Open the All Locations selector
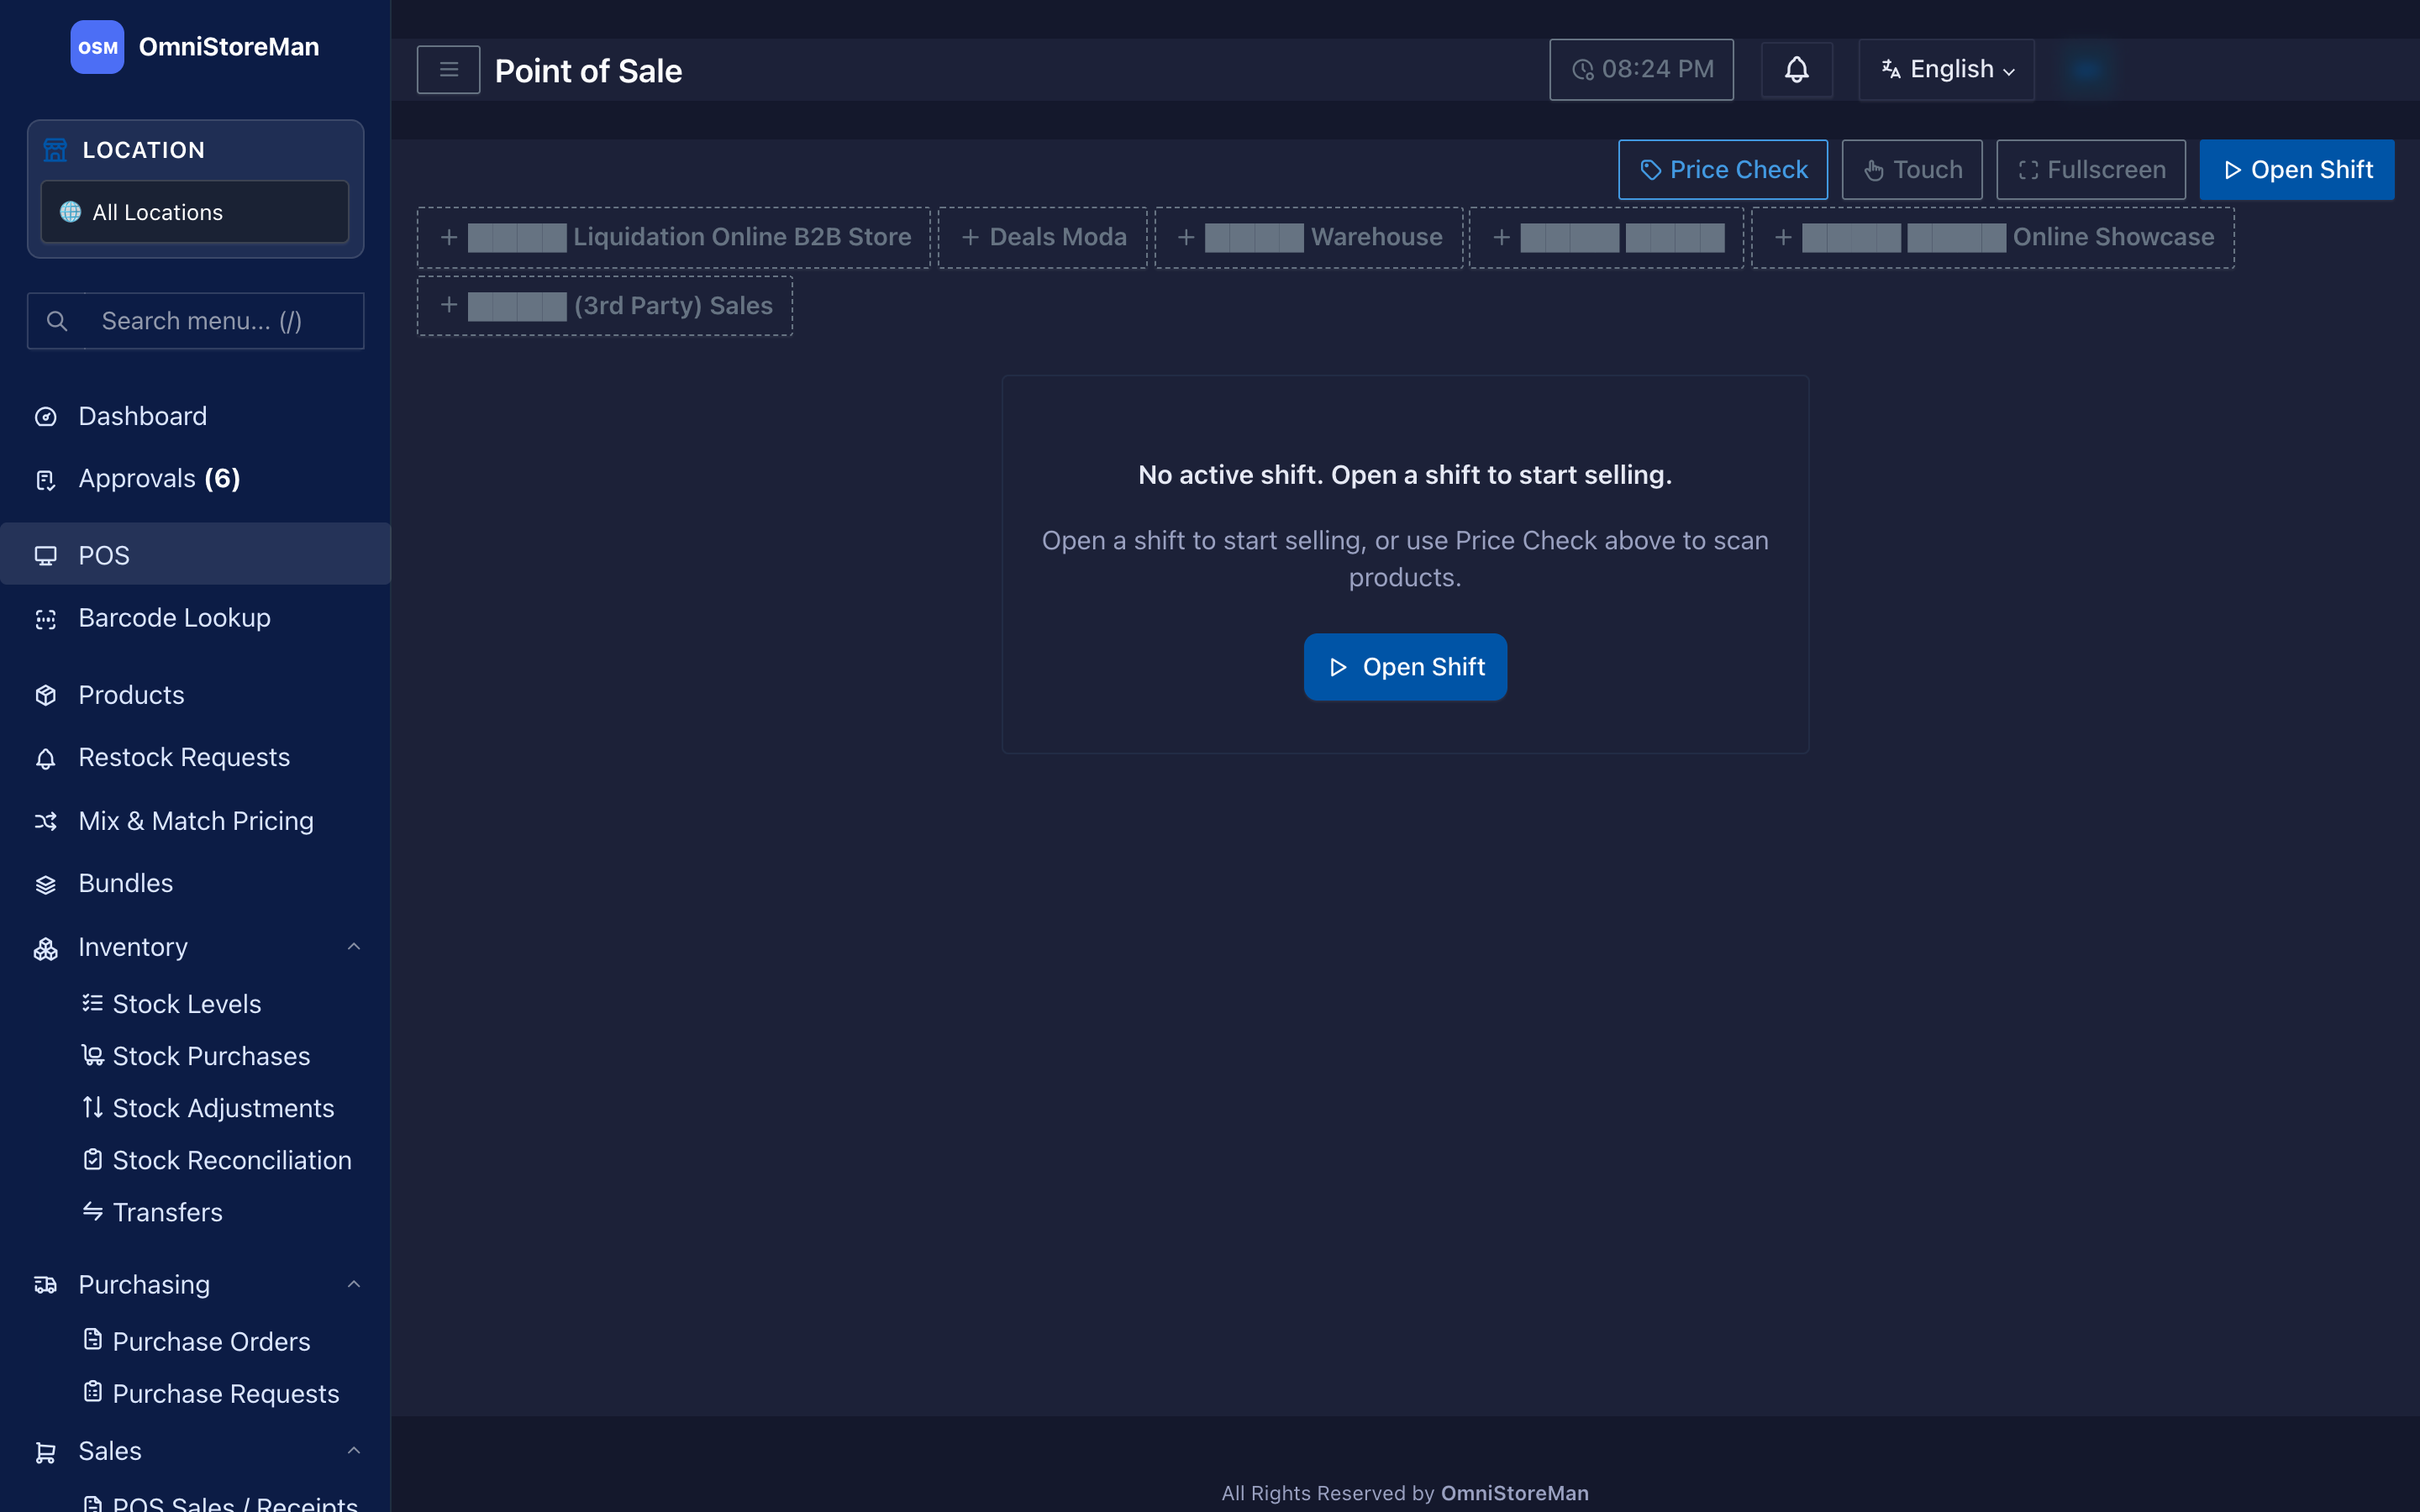Viewport: 2420px width, 1512px height. point(195,212)
